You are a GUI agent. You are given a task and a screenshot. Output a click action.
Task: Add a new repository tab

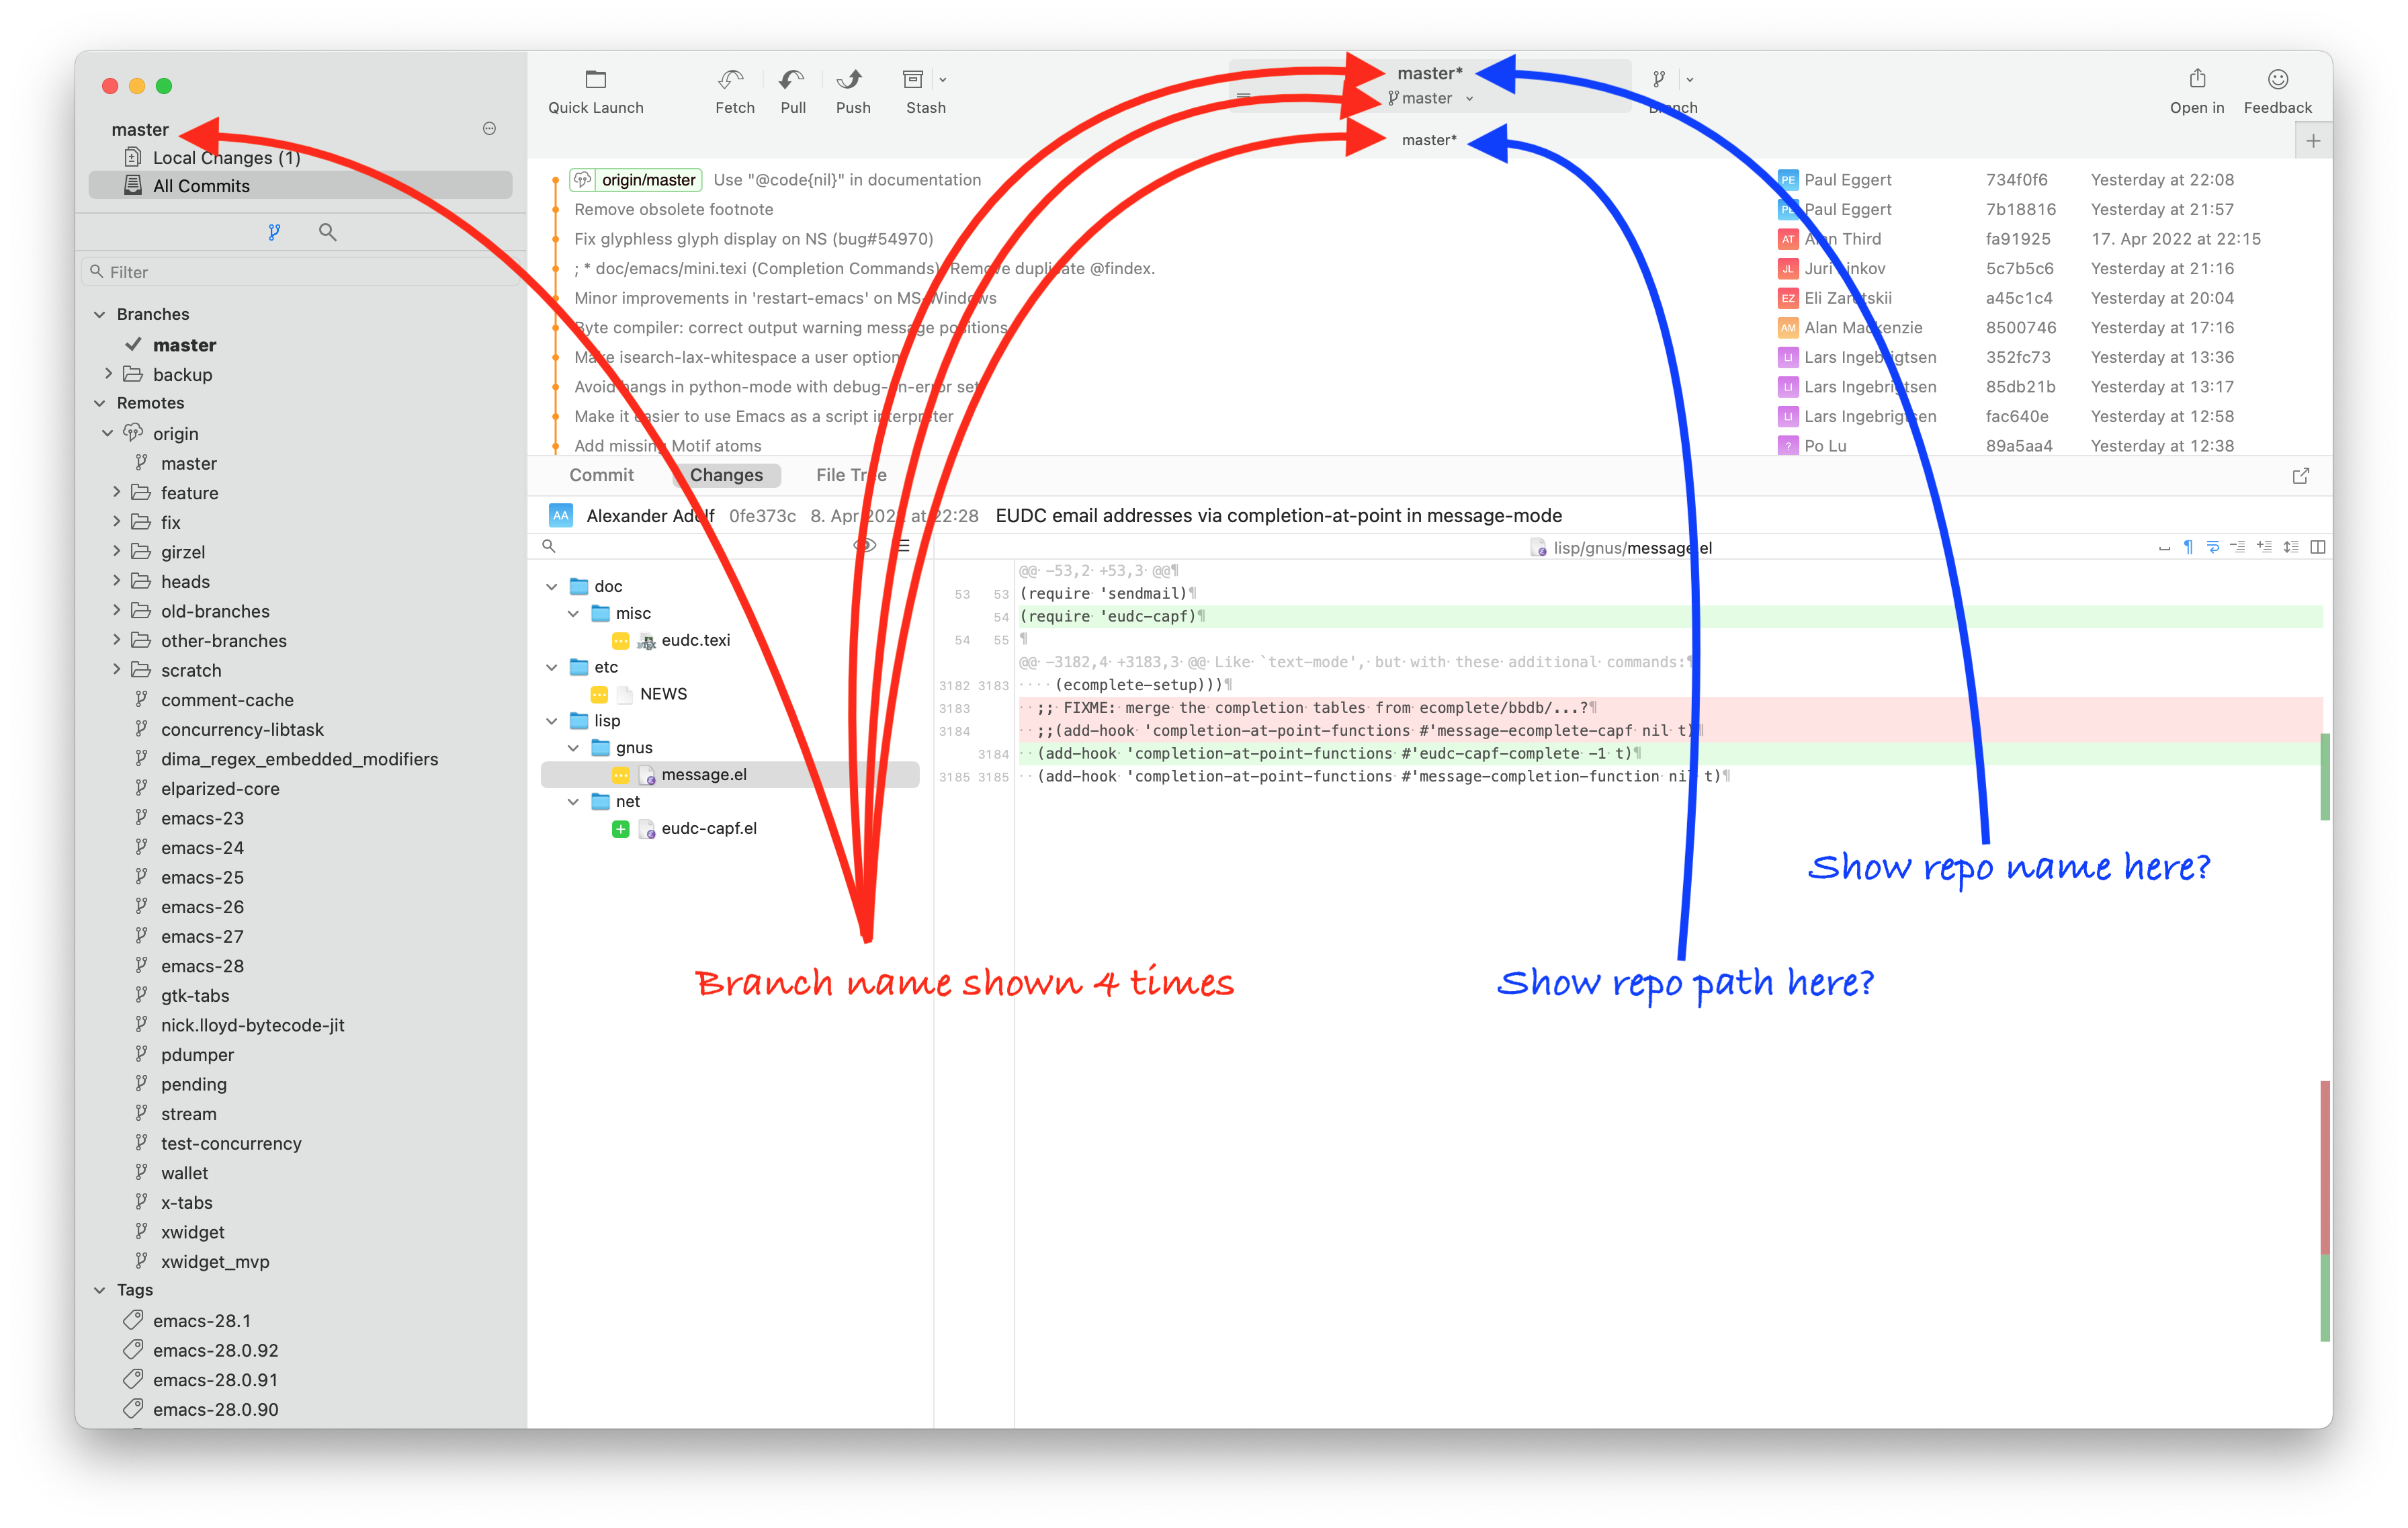coord(2313,141)
